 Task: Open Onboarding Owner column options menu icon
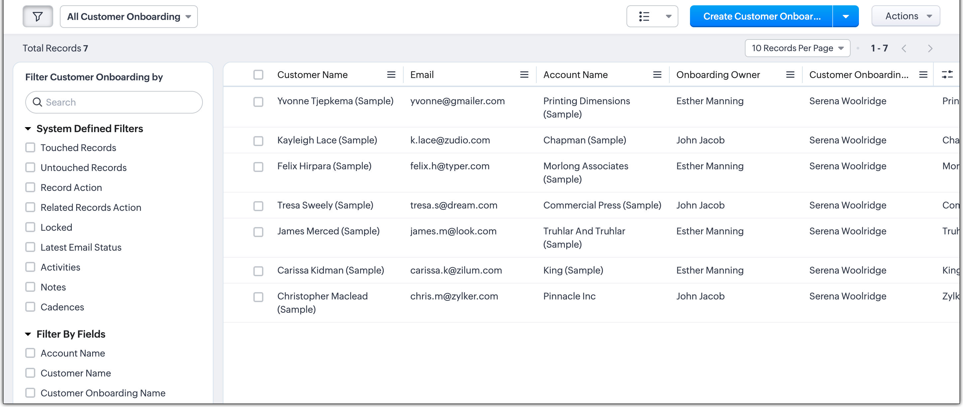click(x=790, y=75)
